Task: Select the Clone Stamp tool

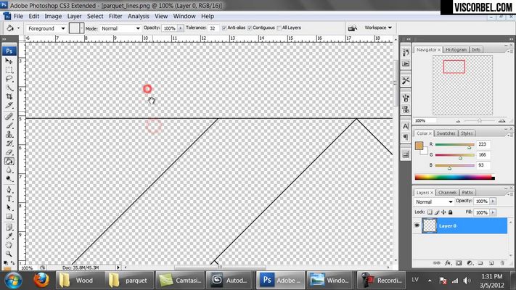Action: 9,134
